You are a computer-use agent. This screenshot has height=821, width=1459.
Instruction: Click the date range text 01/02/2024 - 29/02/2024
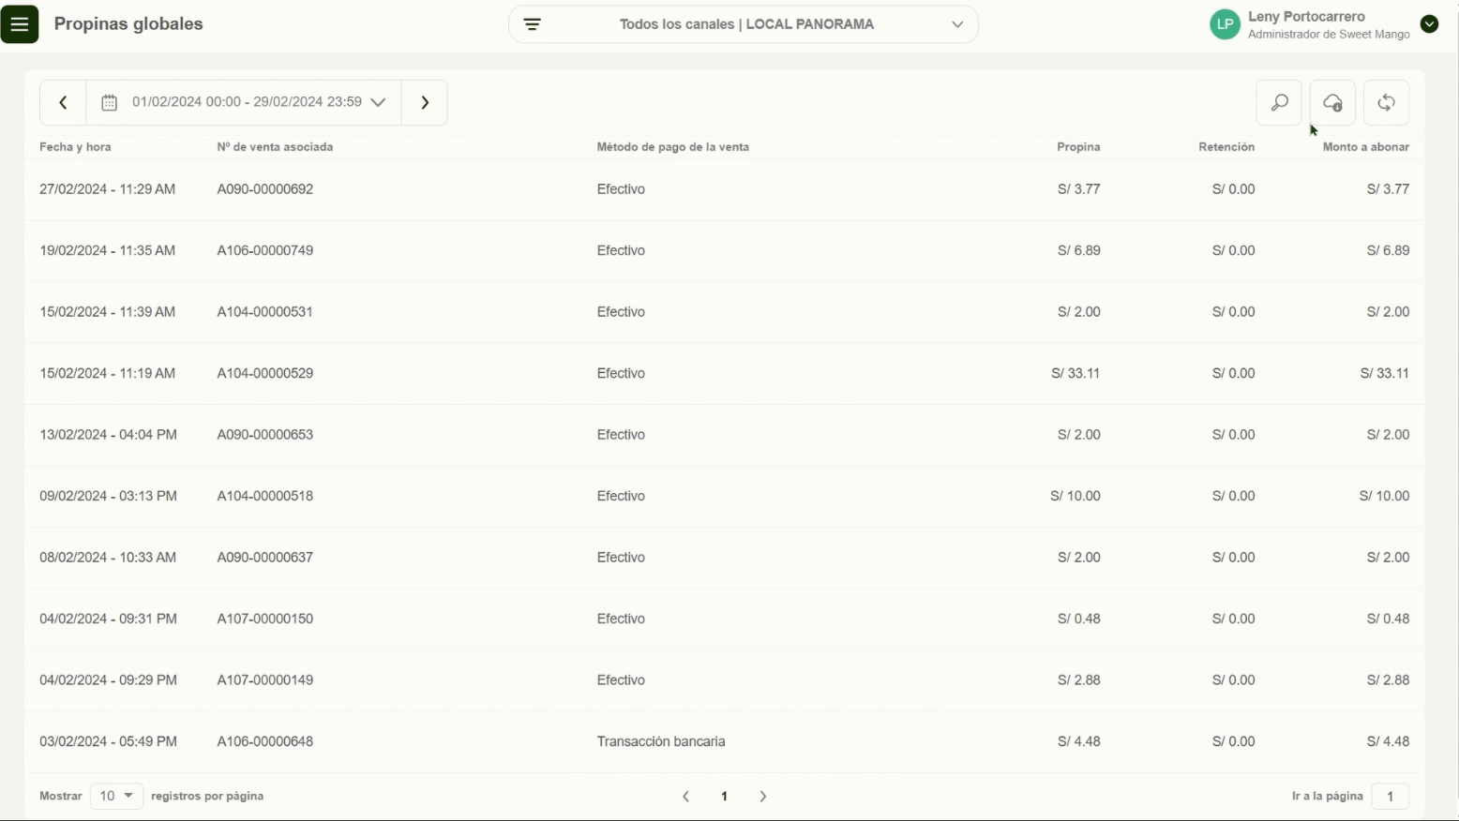tap(247, 102)
